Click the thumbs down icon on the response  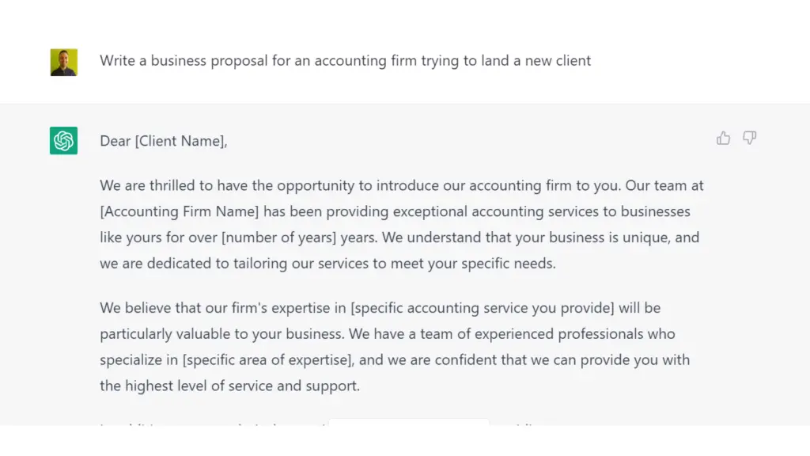click(750, 138)
